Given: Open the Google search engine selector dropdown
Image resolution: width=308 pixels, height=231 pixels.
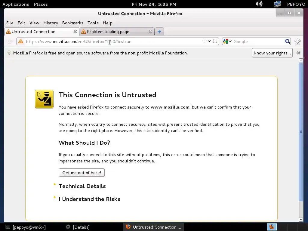Looking at the screenshot, I should click(227, 41).
